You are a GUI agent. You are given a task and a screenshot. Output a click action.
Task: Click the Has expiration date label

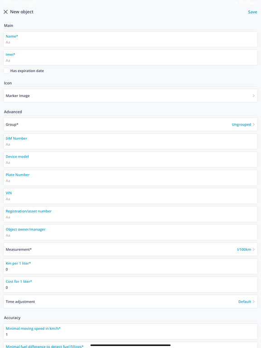tap(27, 71)
